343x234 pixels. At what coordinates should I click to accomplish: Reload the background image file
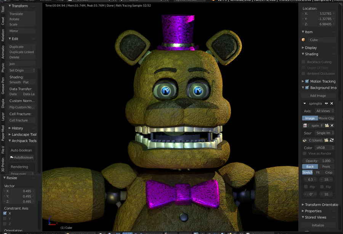pos(332,140)
